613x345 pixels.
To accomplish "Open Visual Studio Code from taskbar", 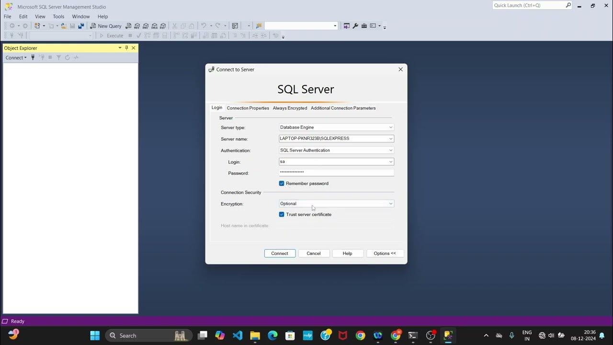I will coord(238,335).
